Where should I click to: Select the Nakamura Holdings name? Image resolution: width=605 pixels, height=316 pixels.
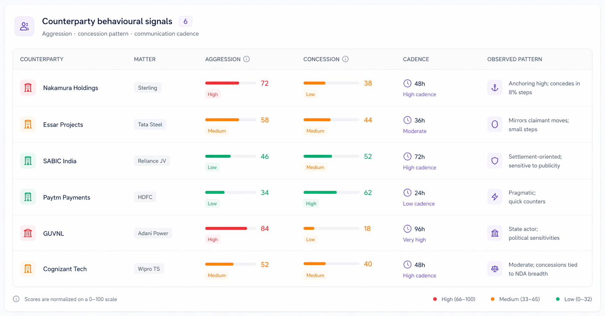tap(70, 88)
